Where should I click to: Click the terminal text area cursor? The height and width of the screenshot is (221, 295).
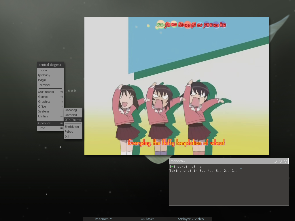pyautogui.click(x=241, y=171)
